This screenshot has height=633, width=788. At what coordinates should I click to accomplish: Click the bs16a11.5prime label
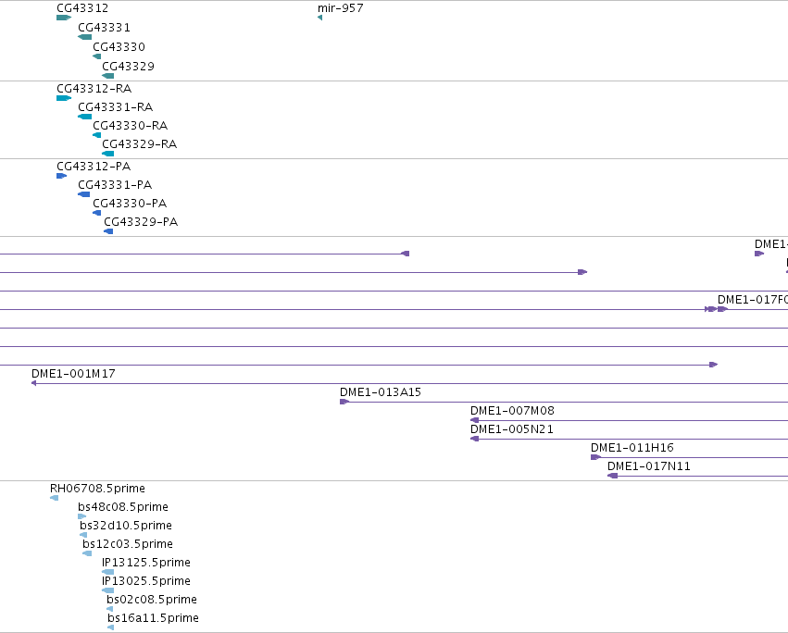[154, 619]
